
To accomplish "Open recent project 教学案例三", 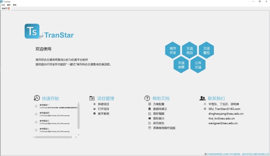I will pyautogui.click(x=56, y=122).
